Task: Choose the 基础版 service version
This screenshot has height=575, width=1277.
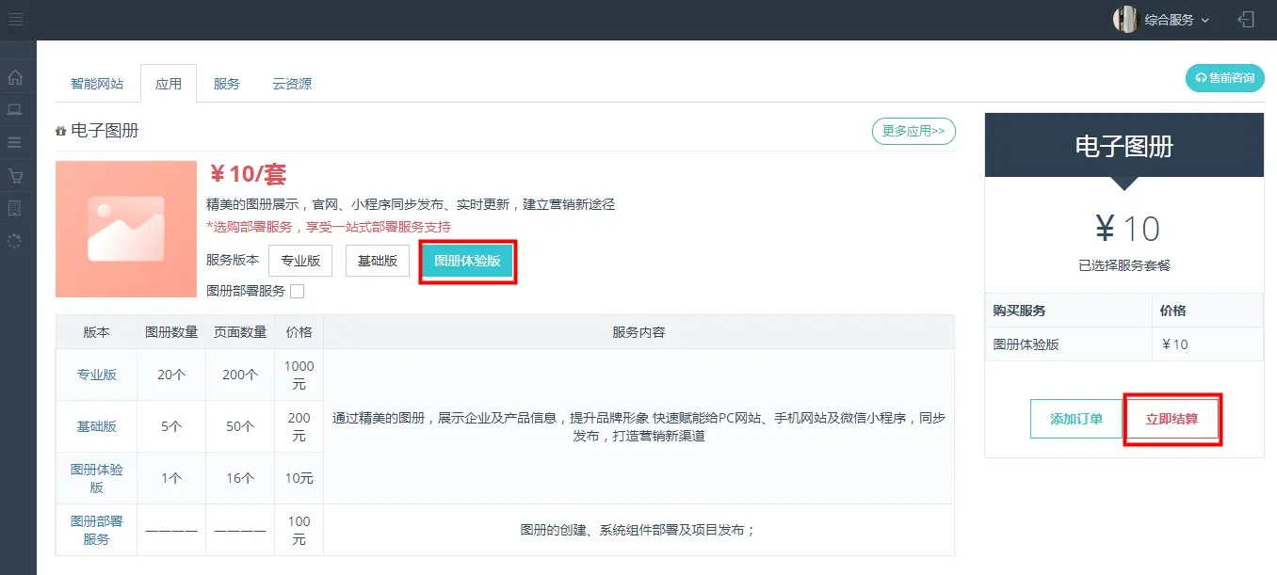Action: pyautogui.click(x=378, y=261)
